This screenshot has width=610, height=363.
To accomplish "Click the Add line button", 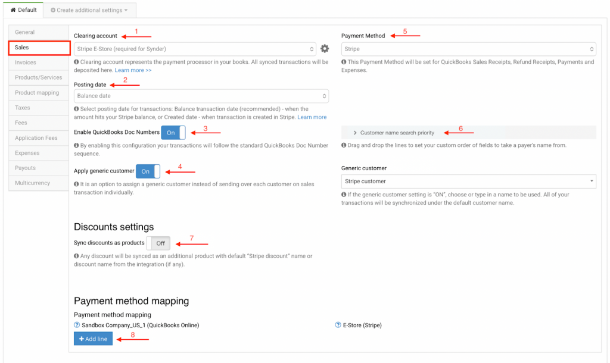I will coord(93,339).
